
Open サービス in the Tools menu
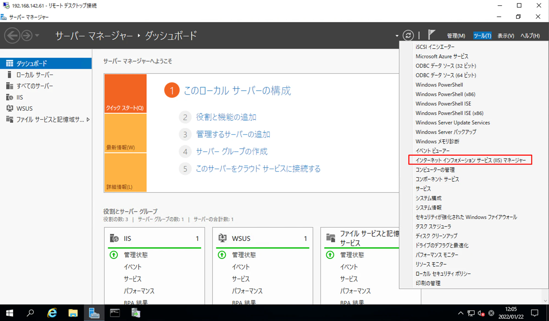(x=423, y=189)
